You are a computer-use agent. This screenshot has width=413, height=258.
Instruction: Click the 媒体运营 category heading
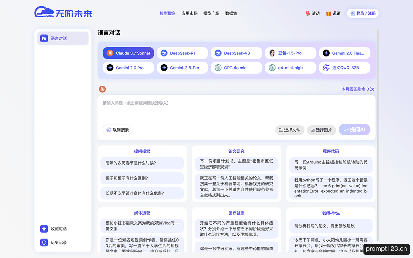142,213
